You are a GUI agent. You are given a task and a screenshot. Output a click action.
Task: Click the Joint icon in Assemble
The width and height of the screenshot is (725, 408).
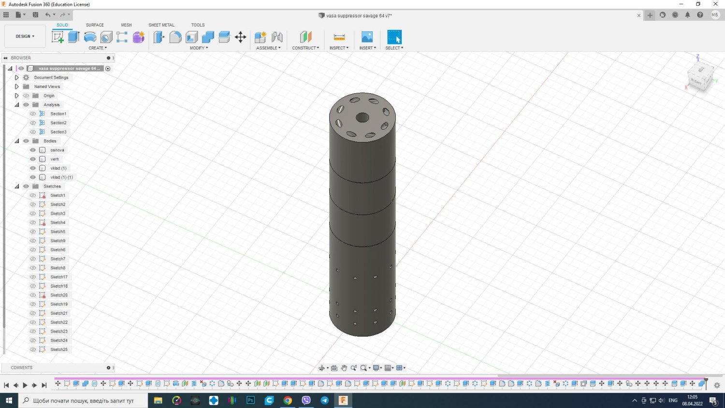[x=277, y=37]
